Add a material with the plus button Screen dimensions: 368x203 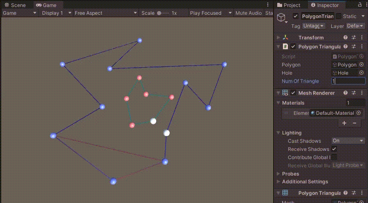point(344,123)
